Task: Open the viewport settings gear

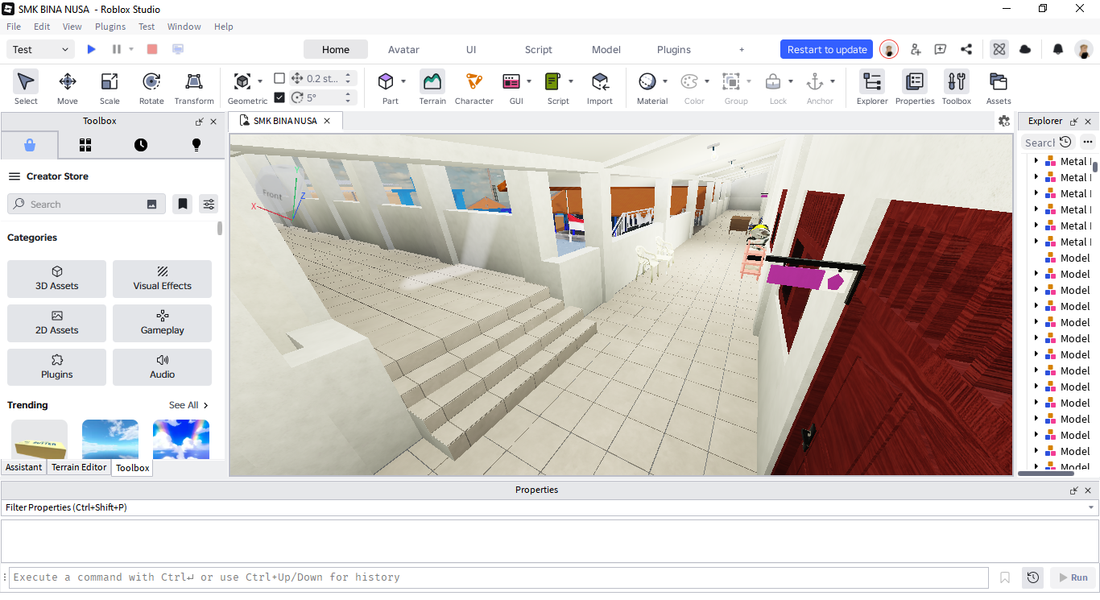Action: [1003, 121]
